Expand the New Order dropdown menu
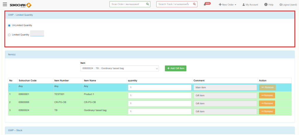 pos(227,5)
